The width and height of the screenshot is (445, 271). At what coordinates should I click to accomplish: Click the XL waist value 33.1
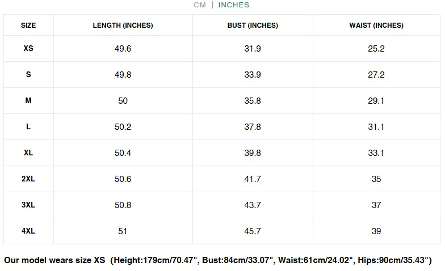(x=376, y=153)
